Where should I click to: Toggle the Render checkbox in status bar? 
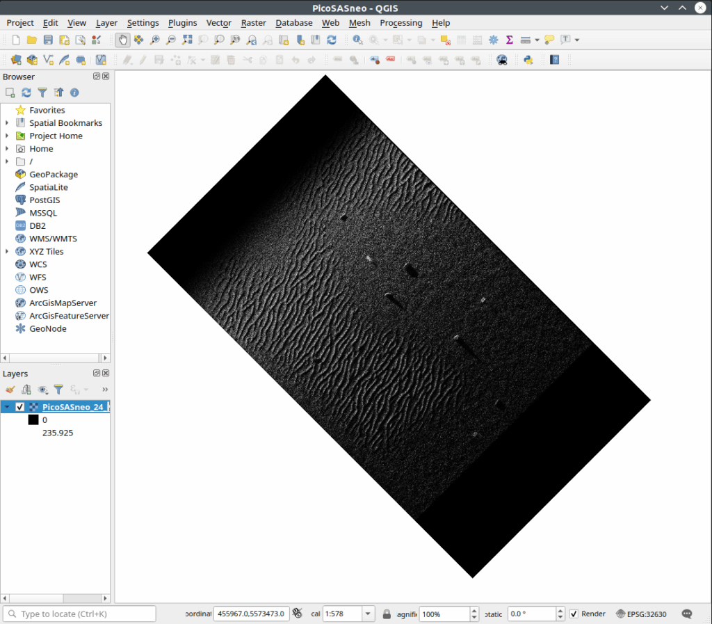coord(574,614)
